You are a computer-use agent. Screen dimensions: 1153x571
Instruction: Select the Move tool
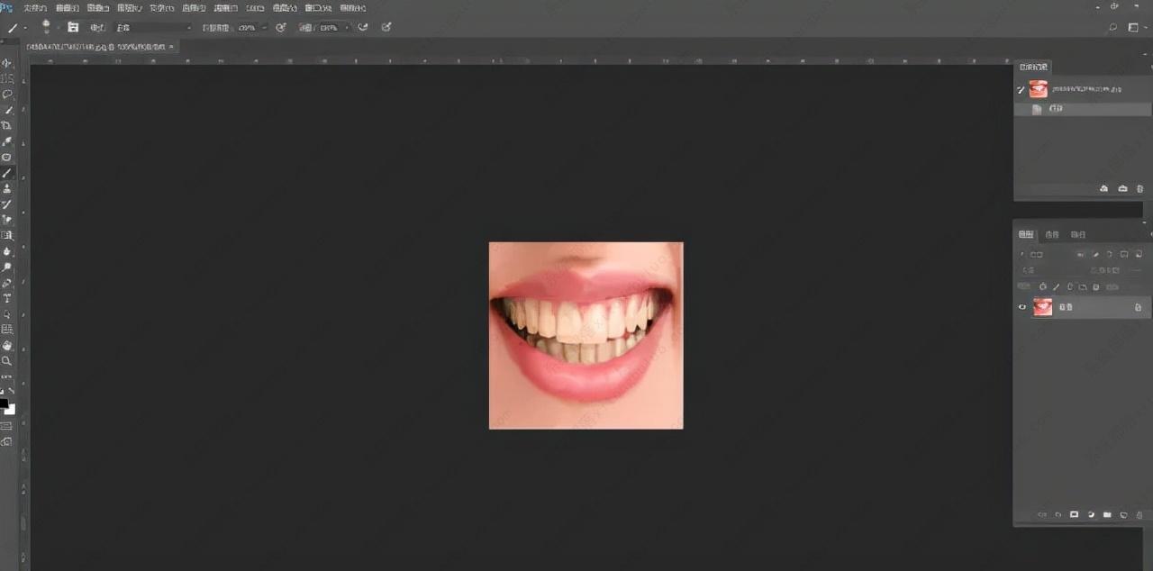point(6,63)
